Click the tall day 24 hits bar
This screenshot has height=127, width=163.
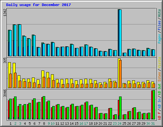point(118,33)
